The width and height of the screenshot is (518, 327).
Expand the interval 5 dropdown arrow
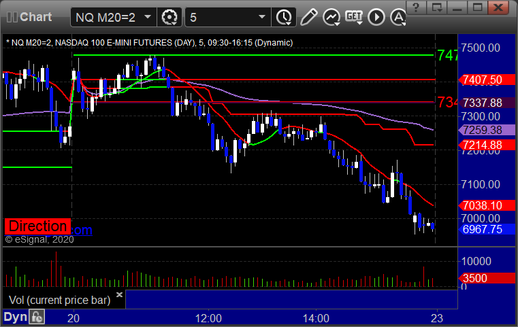[x=262, y=16]
